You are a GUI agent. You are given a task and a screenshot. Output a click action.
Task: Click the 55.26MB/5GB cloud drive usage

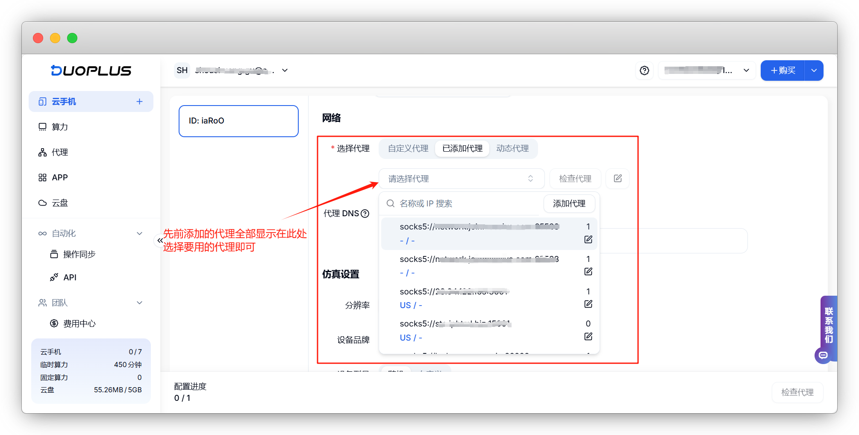pos(118,390)
